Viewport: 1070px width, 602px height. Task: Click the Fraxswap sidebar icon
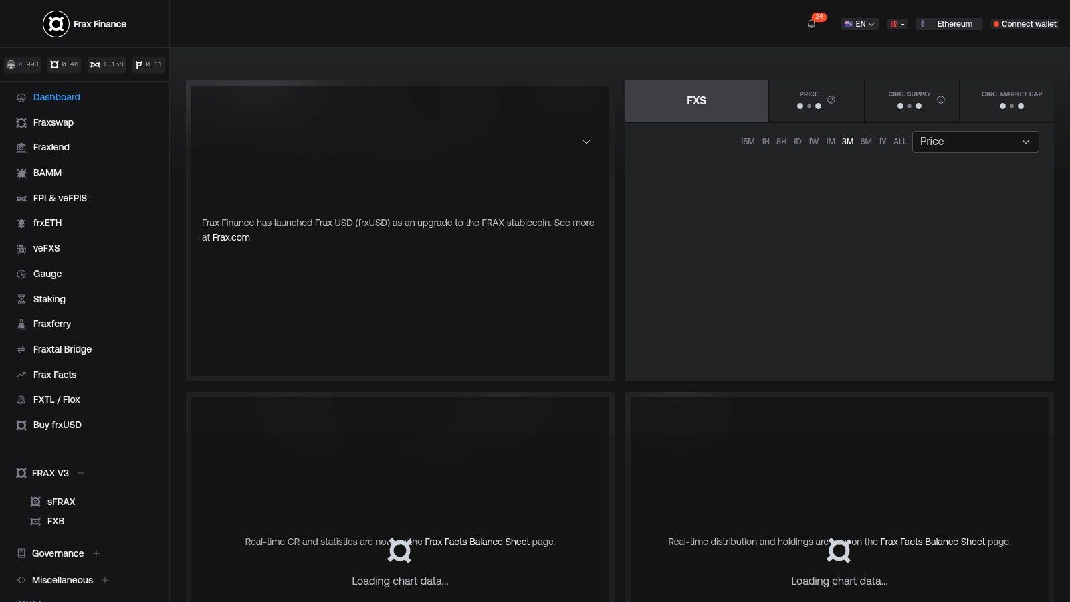coord(21,123)
